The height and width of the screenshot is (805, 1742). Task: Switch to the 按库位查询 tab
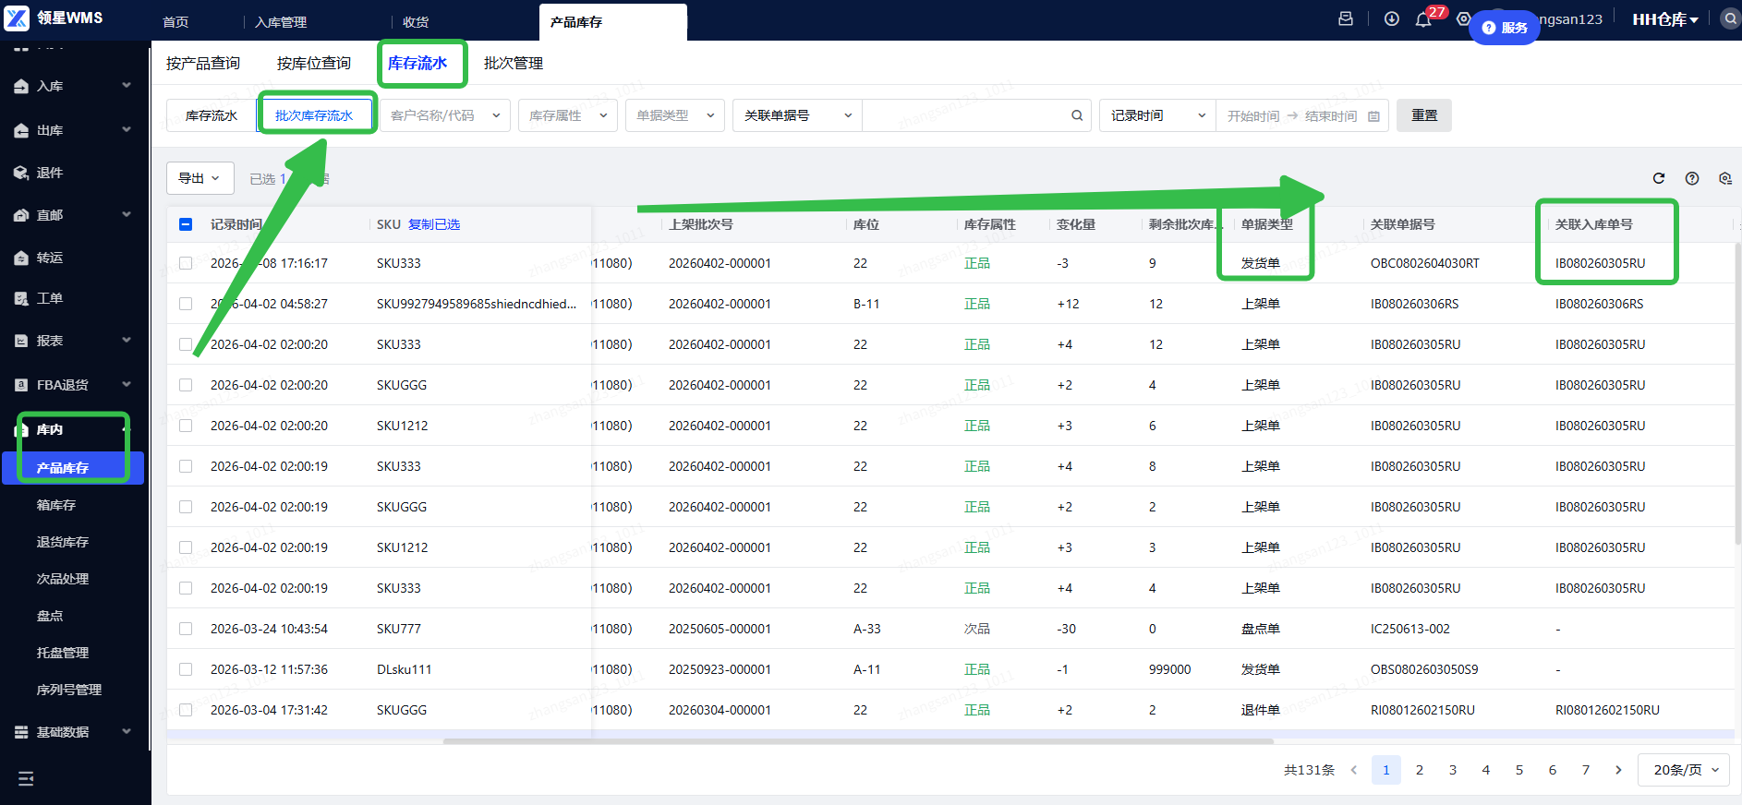[314, 63]
